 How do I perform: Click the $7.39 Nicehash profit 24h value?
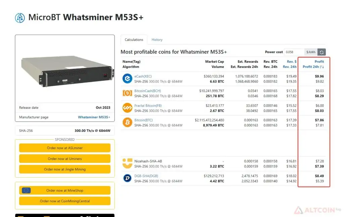pos(319,166)
